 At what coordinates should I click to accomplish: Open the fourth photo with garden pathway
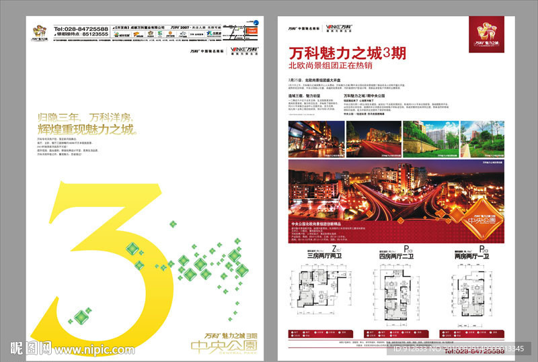click(x=482, y=139)
